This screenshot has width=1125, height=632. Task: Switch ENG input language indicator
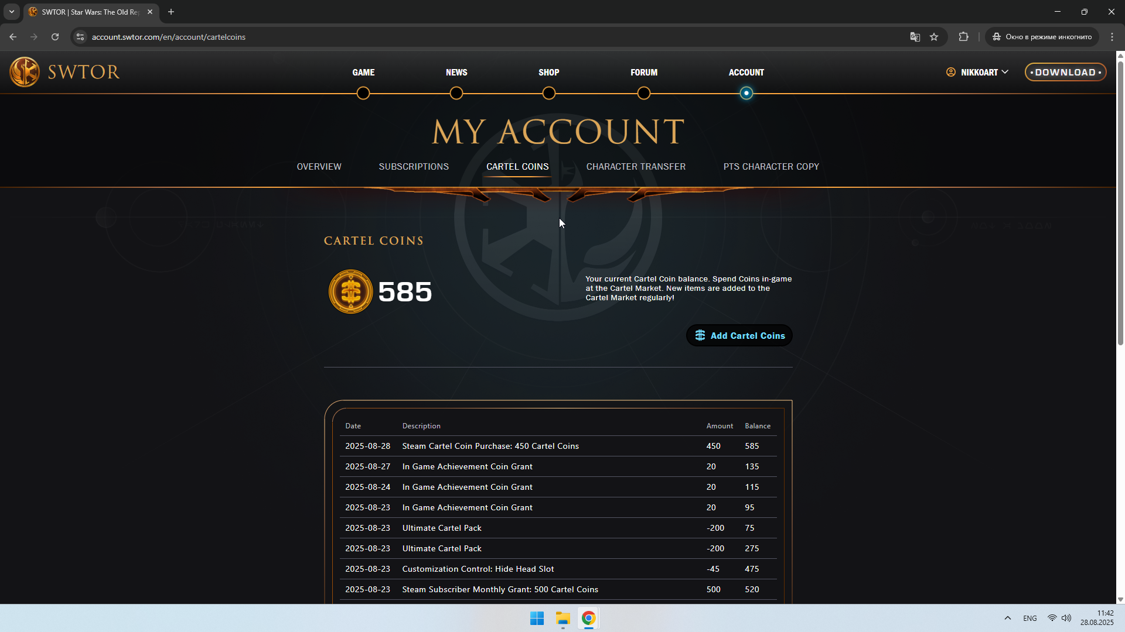1030,619
